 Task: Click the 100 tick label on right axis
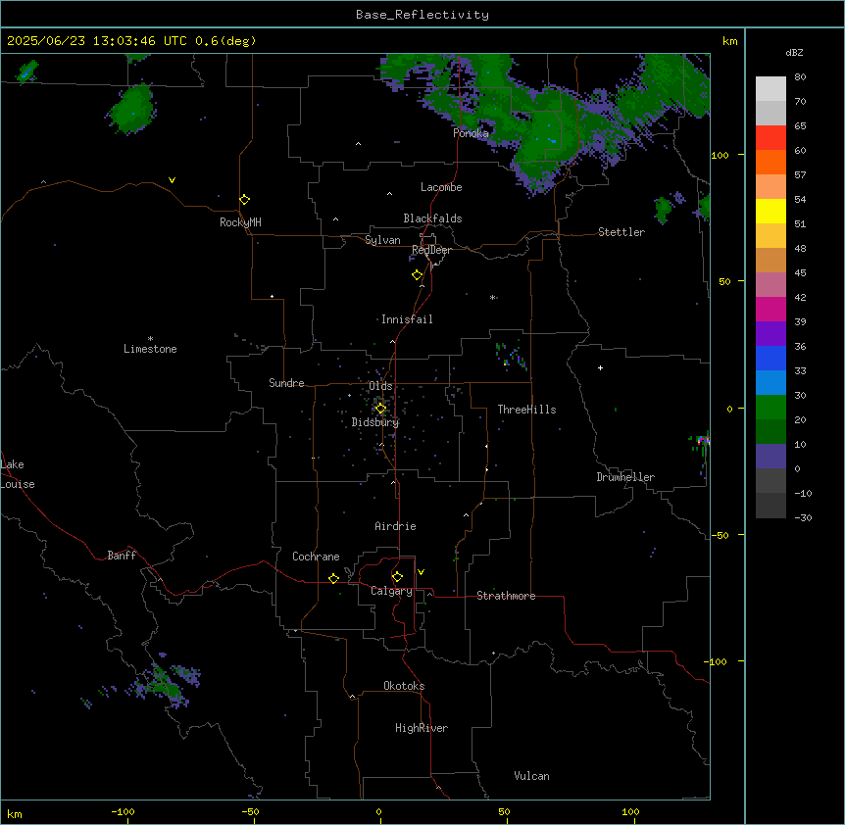coord(720,155)
